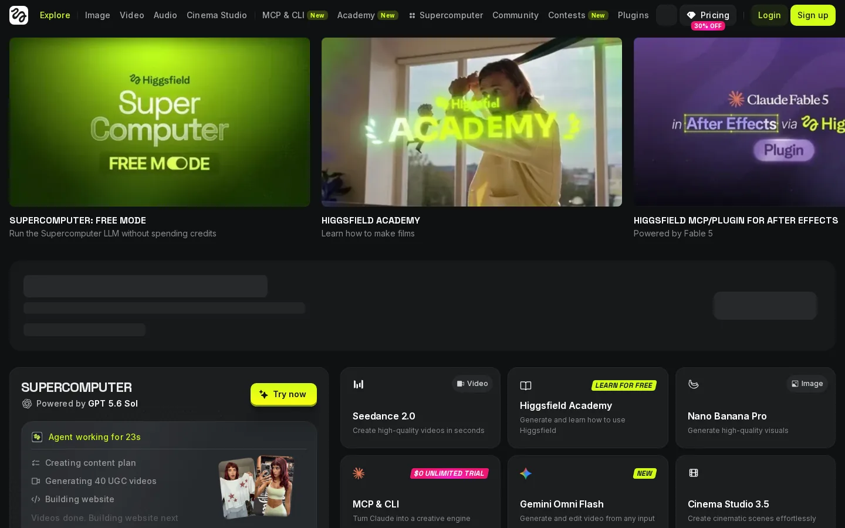Viewport: 845px width, 528px height.
Task: Click the SUPERCOMPUTER: FREE MODE title
Action: [77, 221]
